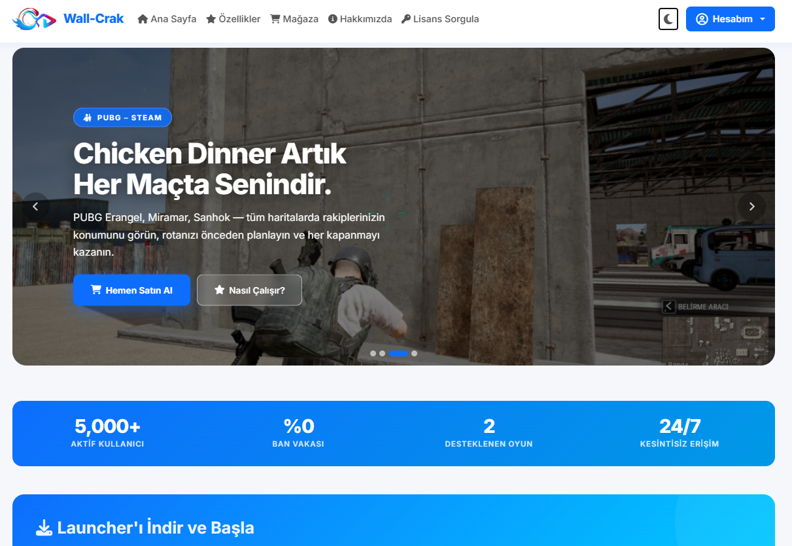Go to Ana Sayfa in the navbar
Image resolution: width=792 pixels, height=546 pixels.
pyautogui.click(x=167, y=19)
